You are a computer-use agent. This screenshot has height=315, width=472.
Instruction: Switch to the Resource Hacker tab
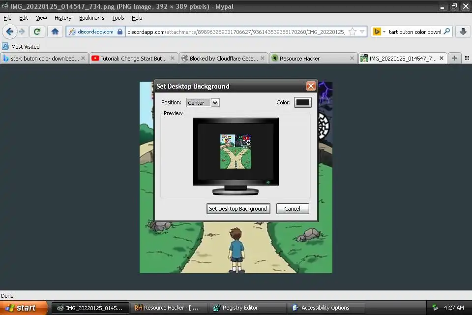click(x=313, y=58)
